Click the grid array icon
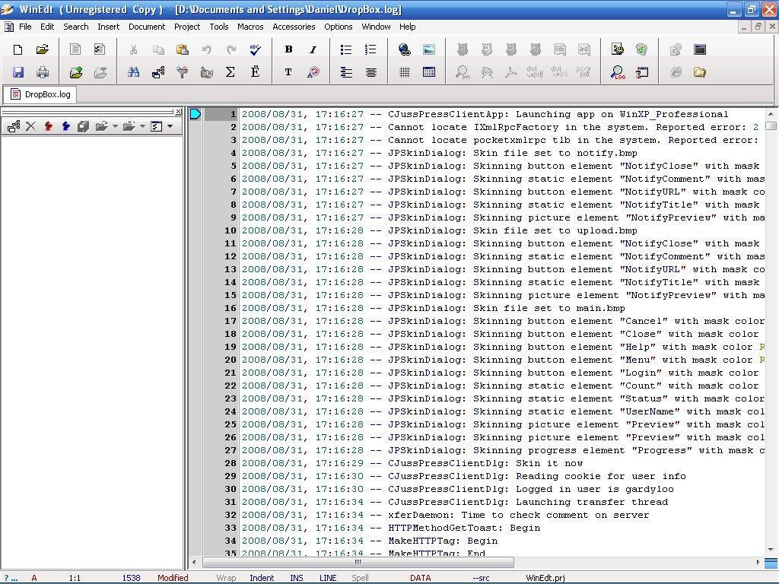Image resolution: width=779 pixels, height=584 pixels. click(405, 72)
